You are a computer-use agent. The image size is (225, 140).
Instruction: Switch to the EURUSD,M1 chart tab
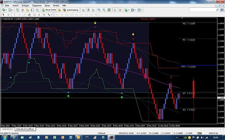click(x=8, y=129)
